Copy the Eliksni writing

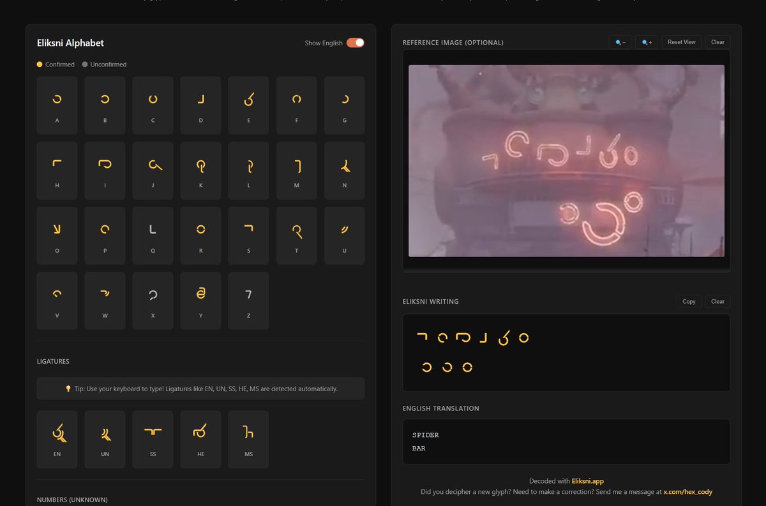point(689,301)
